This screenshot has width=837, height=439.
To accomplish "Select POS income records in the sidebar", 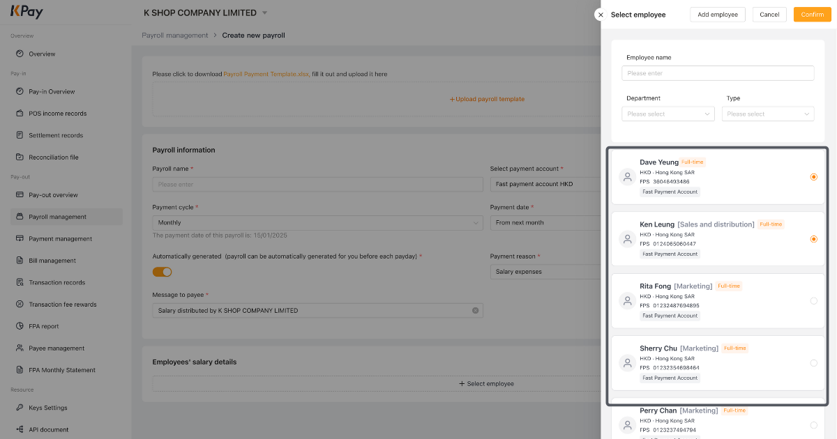I will [x=57, y=113].
